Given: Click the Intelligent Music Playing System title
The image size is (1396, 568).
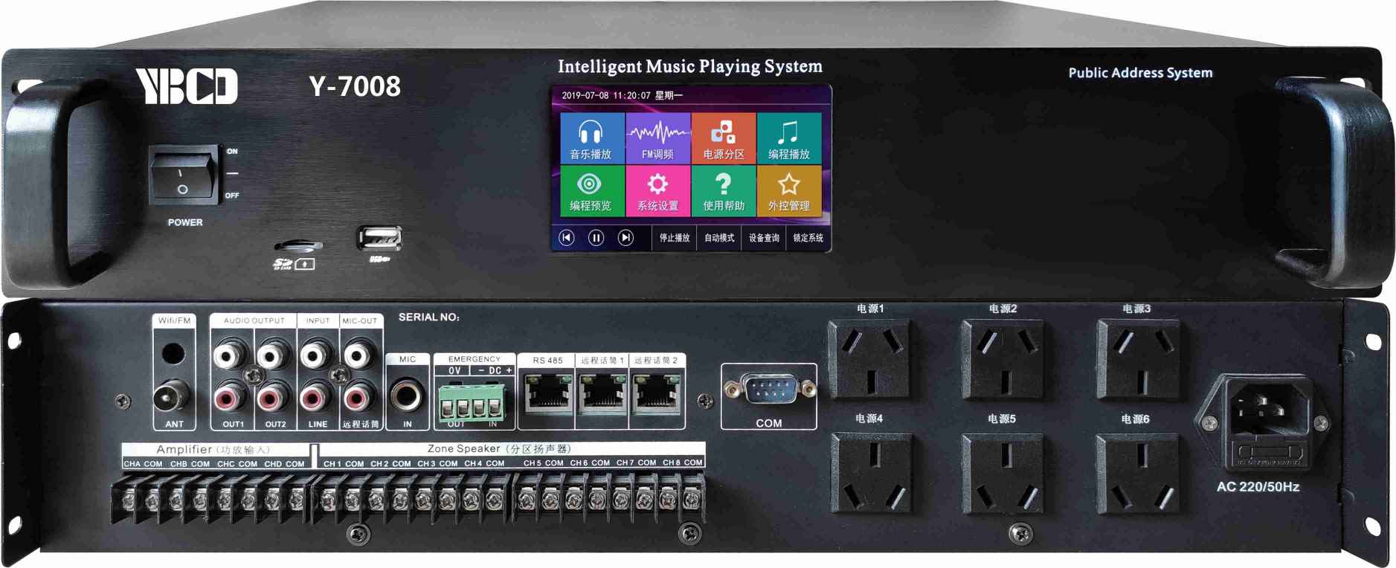Looking at the screenshot, I should point(690,66).
